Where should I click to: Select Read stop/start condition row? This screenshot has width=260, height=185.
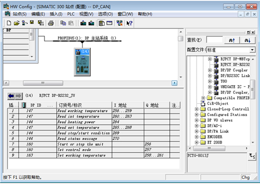94,133
